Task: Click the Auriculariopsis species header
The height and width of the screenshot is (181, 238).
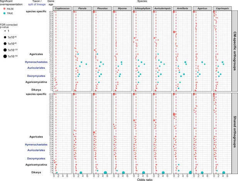Action: coord(162,8)
